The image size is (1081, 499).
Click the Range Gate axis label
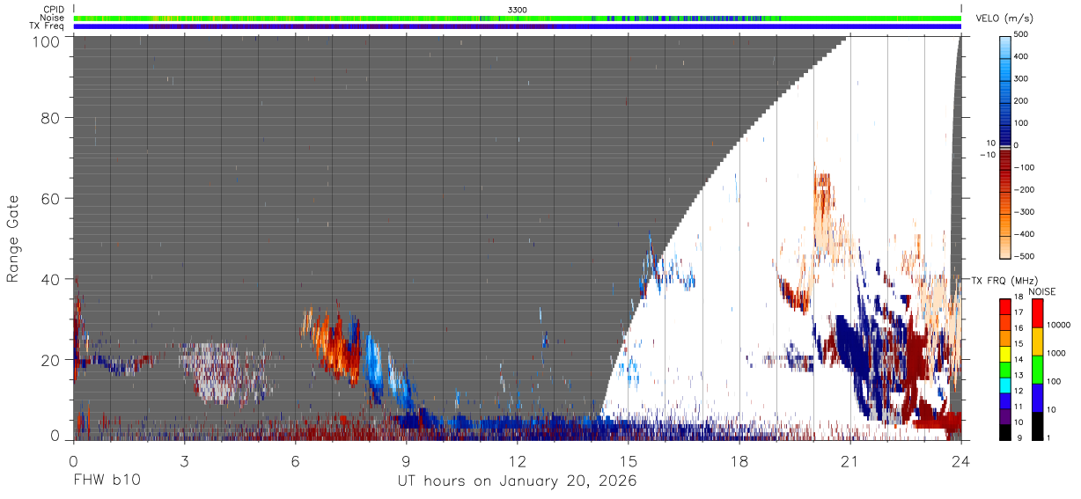pos(13,239)
